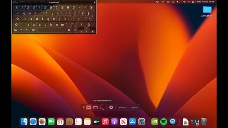Screen dimensions: 228x128
Task: Open battery status in menu bar
Action: [178, 2]
